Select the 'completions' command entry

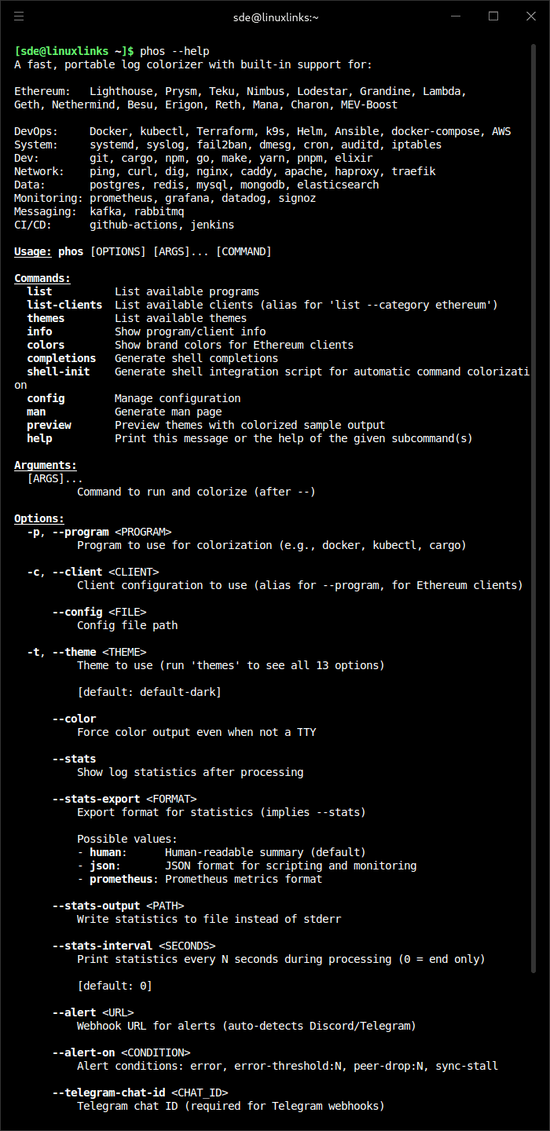61,358
